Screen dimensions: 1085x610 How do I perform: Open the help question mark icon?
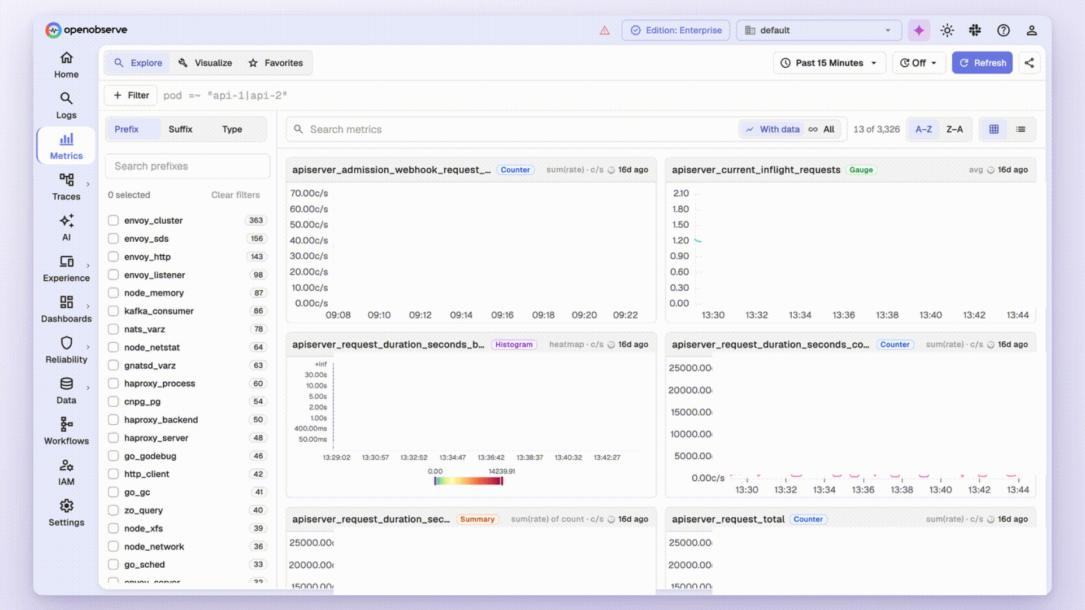[x=1003, y=30]
